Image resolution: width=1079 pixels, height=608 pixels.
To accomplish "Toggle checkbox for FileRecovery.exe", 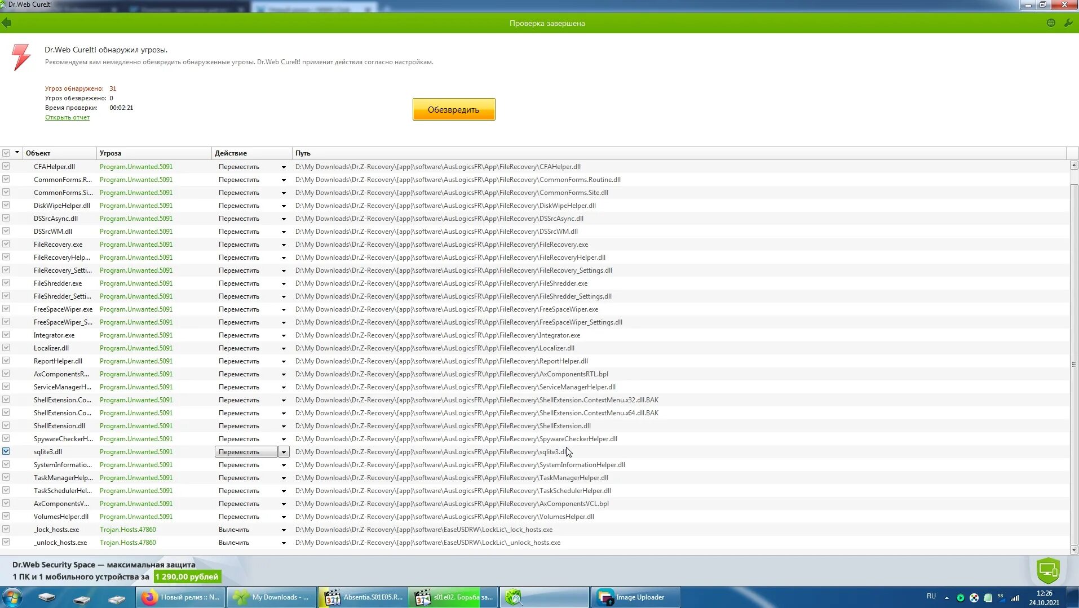I will [6, 244].
